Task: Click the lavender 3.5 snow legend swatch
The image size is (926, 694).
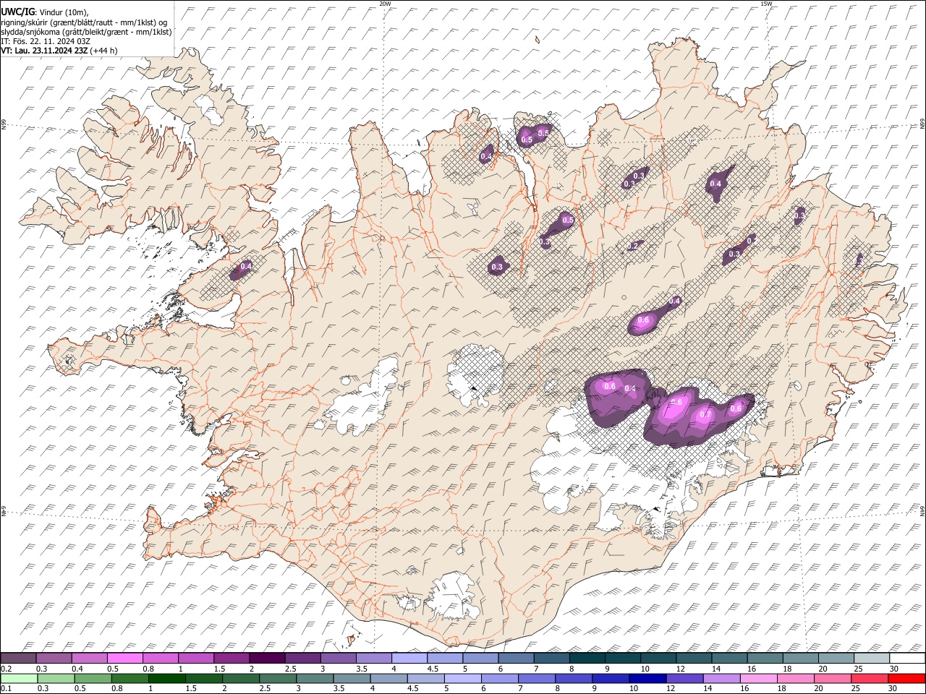Action: coord(373,659)
